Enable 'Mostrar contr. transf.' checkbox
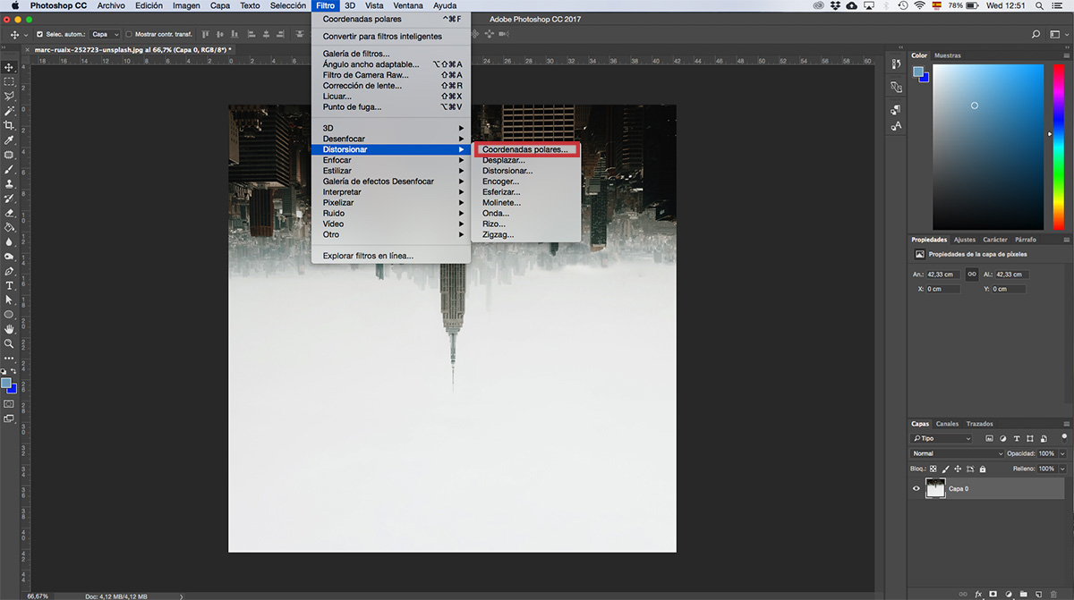This screenshot has width=1074, height=600. pyautogui.click(x=129, y=34)
